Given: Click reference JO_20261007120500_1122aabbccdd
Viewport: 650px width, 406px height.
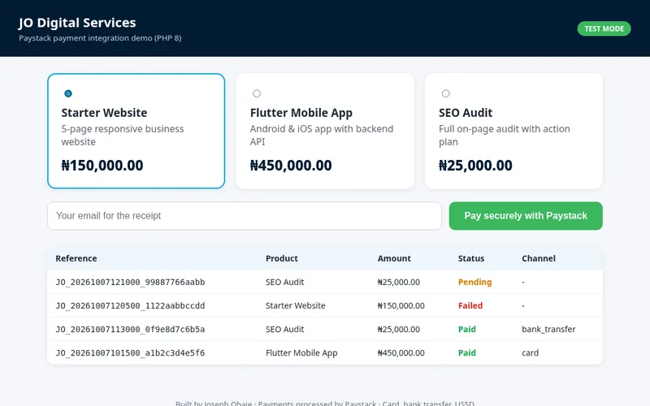Looking at the screenshot, I should [130, 306].
